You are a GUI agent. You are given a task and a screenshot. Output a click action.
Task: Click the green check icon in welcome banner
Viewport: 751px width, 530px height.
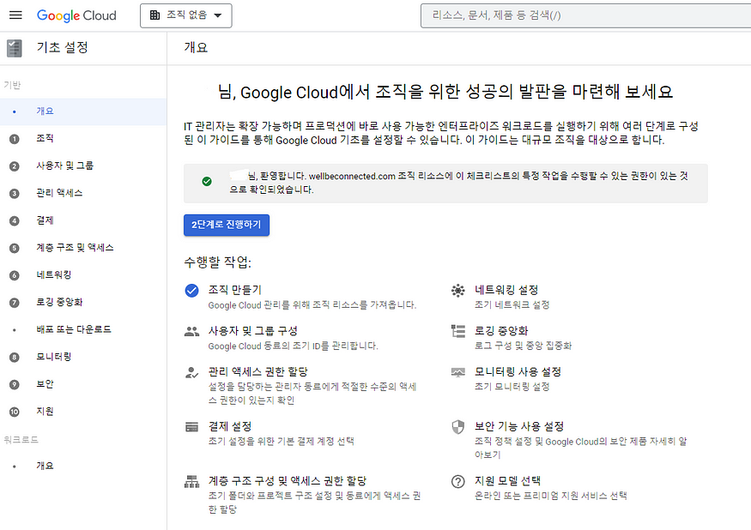207,182
